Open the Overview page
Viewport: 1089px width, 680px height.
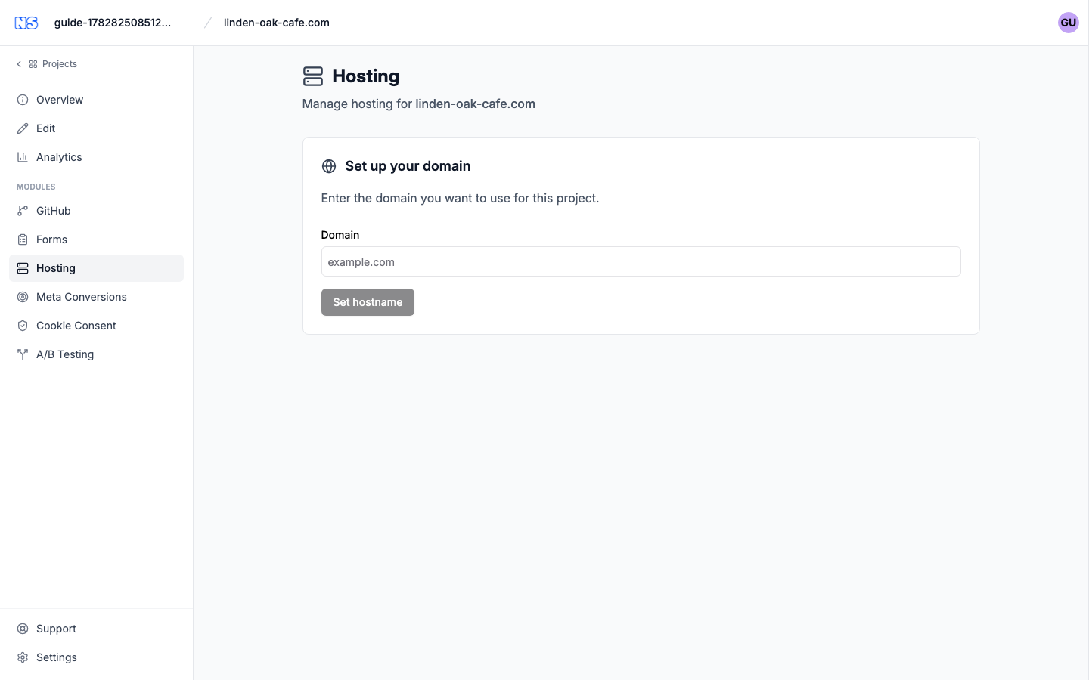coord(96,100)
